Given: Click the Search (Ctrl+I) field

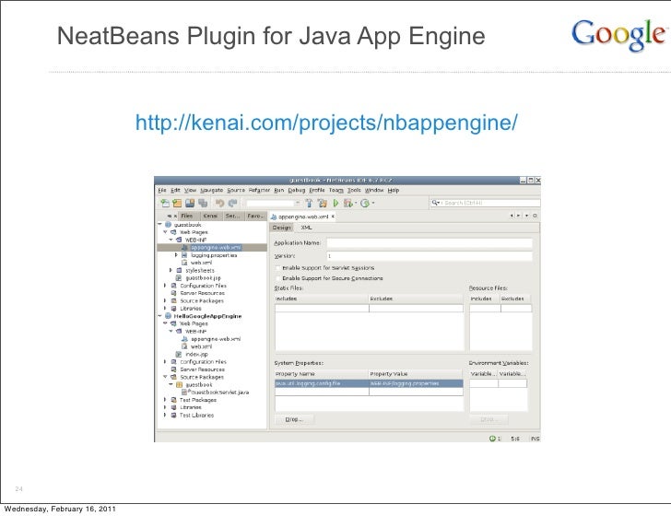Looking at the screenshot, I should pos(485,203).
